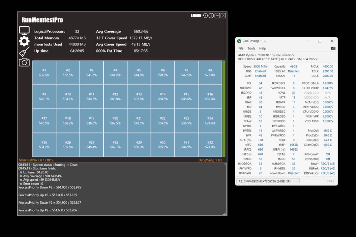This screenshot has height=237, width=356.
Task: Click the ZenTimings app logo icon
Action: click(239, 41)
